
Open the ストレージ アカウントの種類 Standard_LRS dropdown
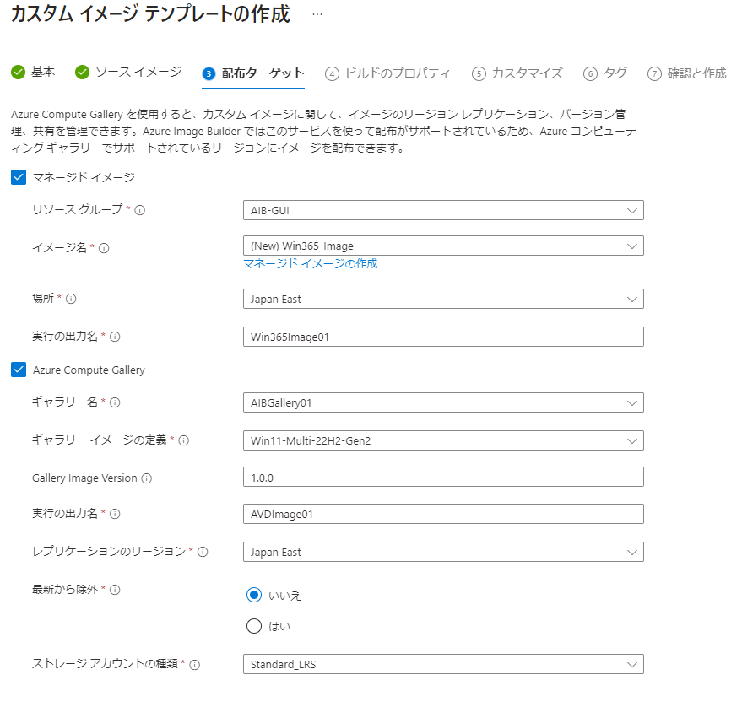pos(442,664)
